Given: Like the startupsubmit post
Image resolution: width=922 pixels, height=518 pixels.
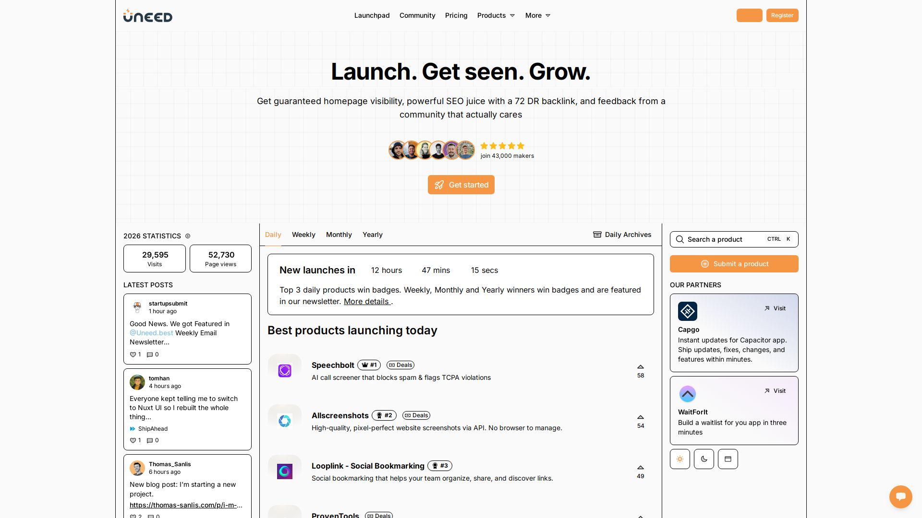Looking at the screenshot, I should click(133, 354).
